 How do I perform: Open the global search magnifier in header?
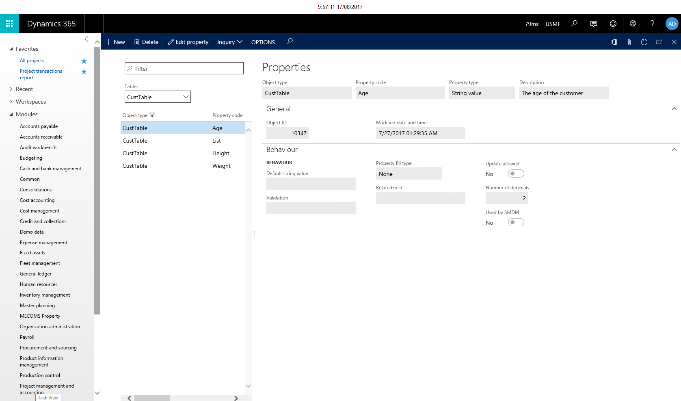tap(574, 24)
